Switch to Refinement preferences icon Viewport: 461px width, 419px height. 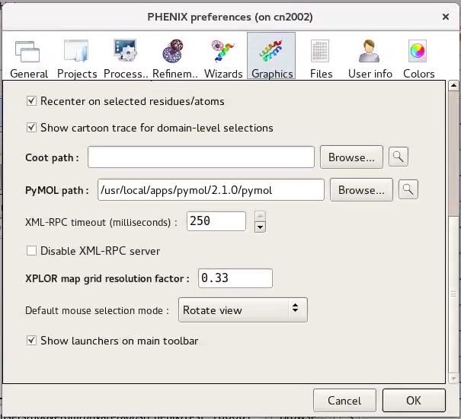(x=174, y=56)
